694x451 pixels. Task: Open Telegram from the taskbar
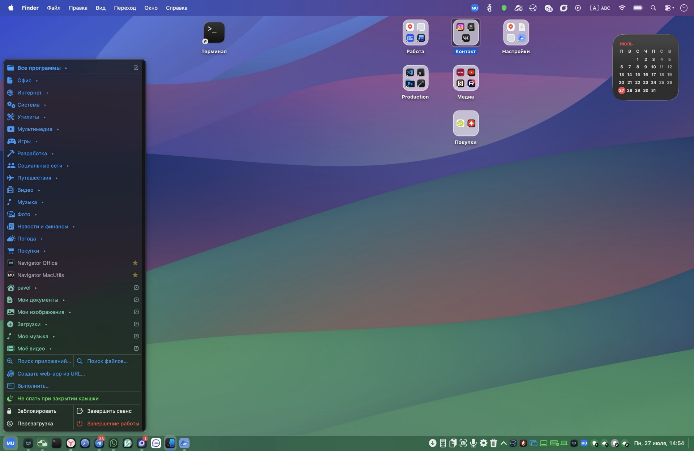(x=99, y=443)
